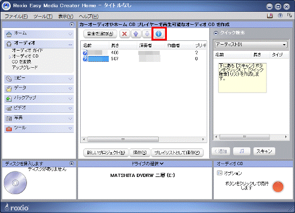Screen dimensions: 295x213
Task: Click the タイプ column header in quick search
Action: click(279, 55)
